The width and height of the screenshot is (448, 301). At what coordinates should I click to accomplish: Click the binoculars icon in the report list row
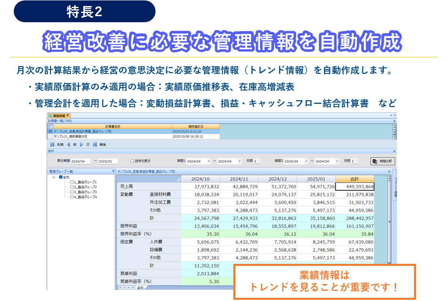[50, 131]
